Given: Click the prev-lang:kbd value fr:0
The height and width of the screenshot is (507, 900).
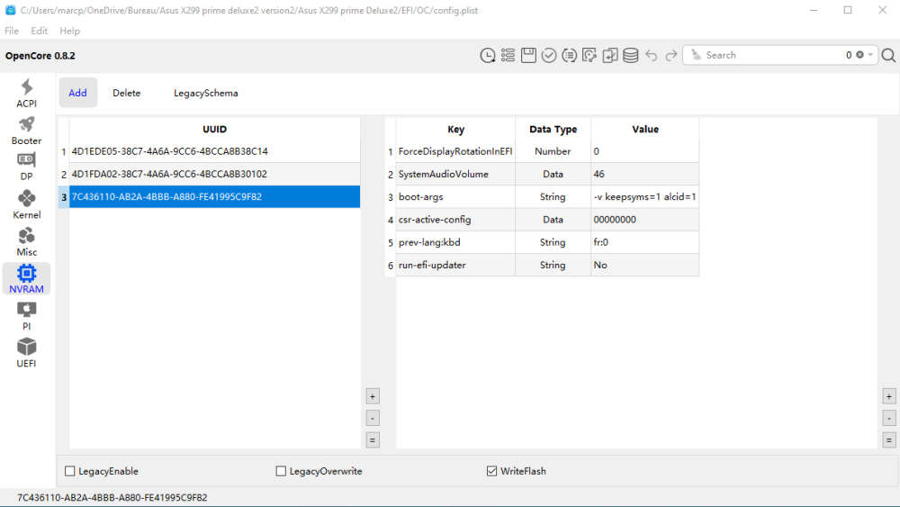Looking at the screenshot, I should [644, 242].
